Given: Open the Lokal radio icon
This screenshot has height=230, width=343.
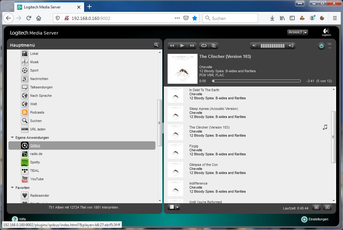Looking at the screenshot, I should (25, 53).
